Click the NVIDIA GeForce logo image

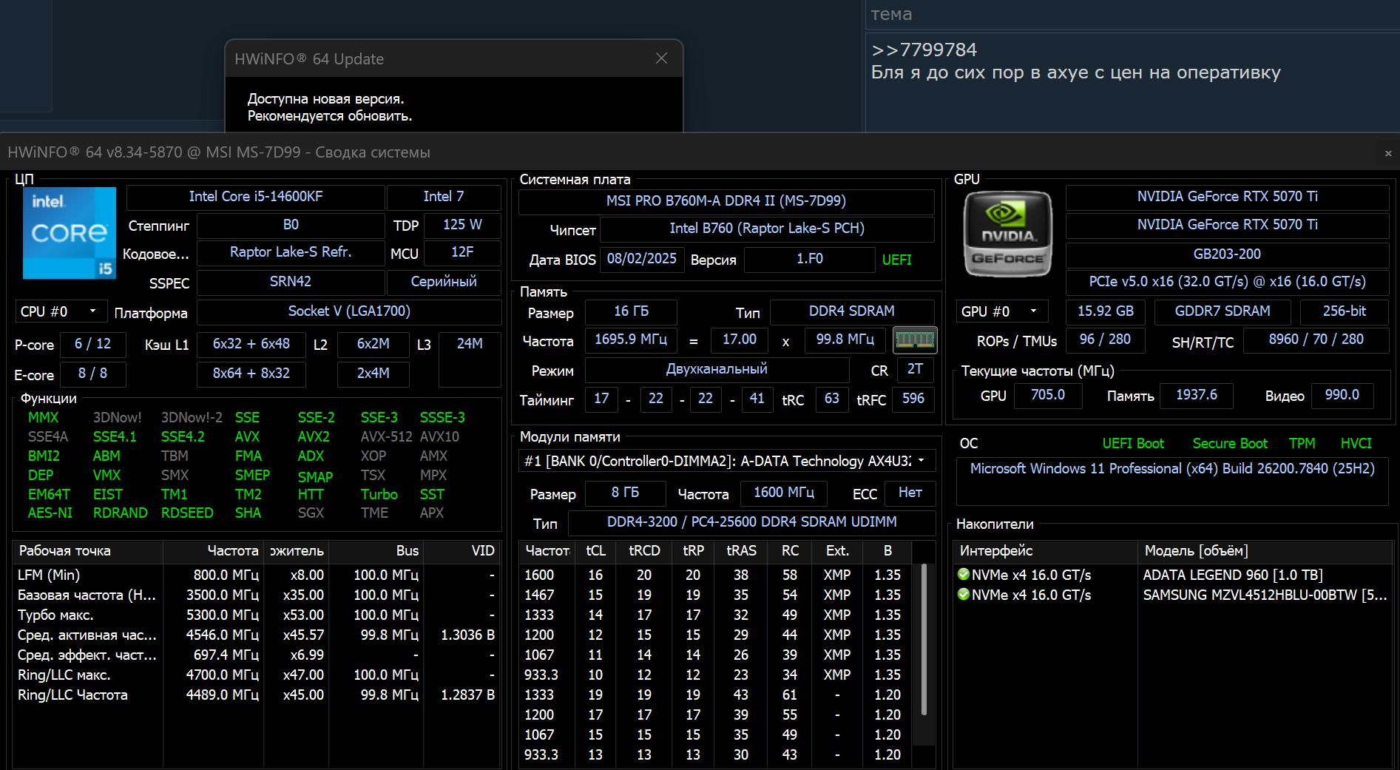coord(1007,234)
